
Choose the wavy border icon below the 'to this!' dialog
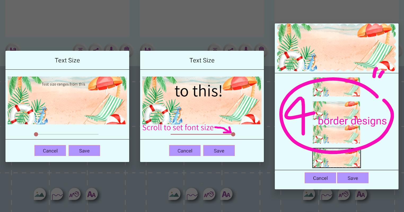(192, 194)
